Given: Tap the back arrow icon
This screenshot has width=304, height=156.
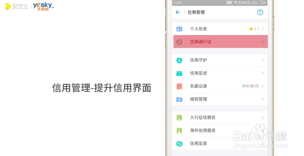Looking at the screenshot, I should pos(178,12).
